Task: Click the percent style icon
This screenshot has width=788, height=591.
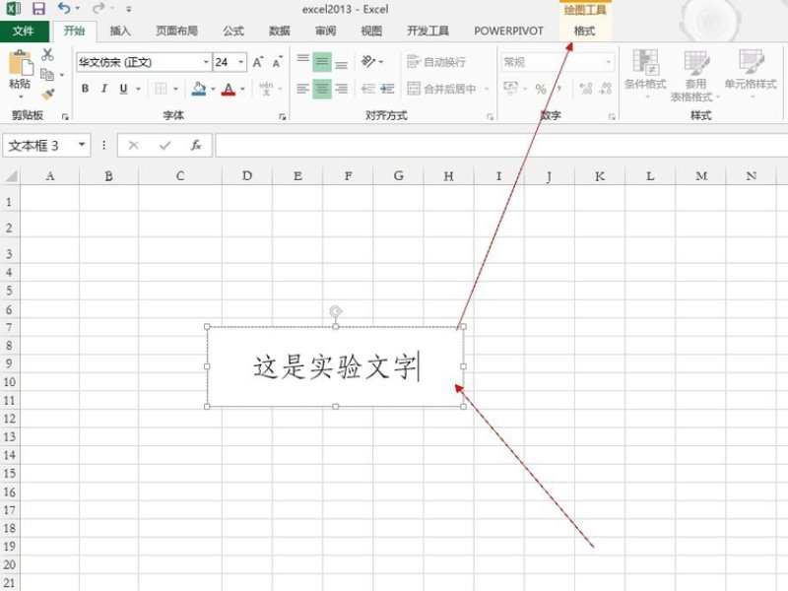Action: 539,88
